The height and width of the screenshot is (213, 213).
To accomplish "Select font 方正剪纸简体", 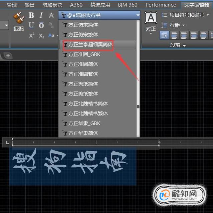I will 98,84.
